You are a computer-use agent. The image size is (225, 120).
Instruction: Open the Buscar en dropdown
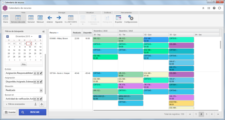coord(35,99)
